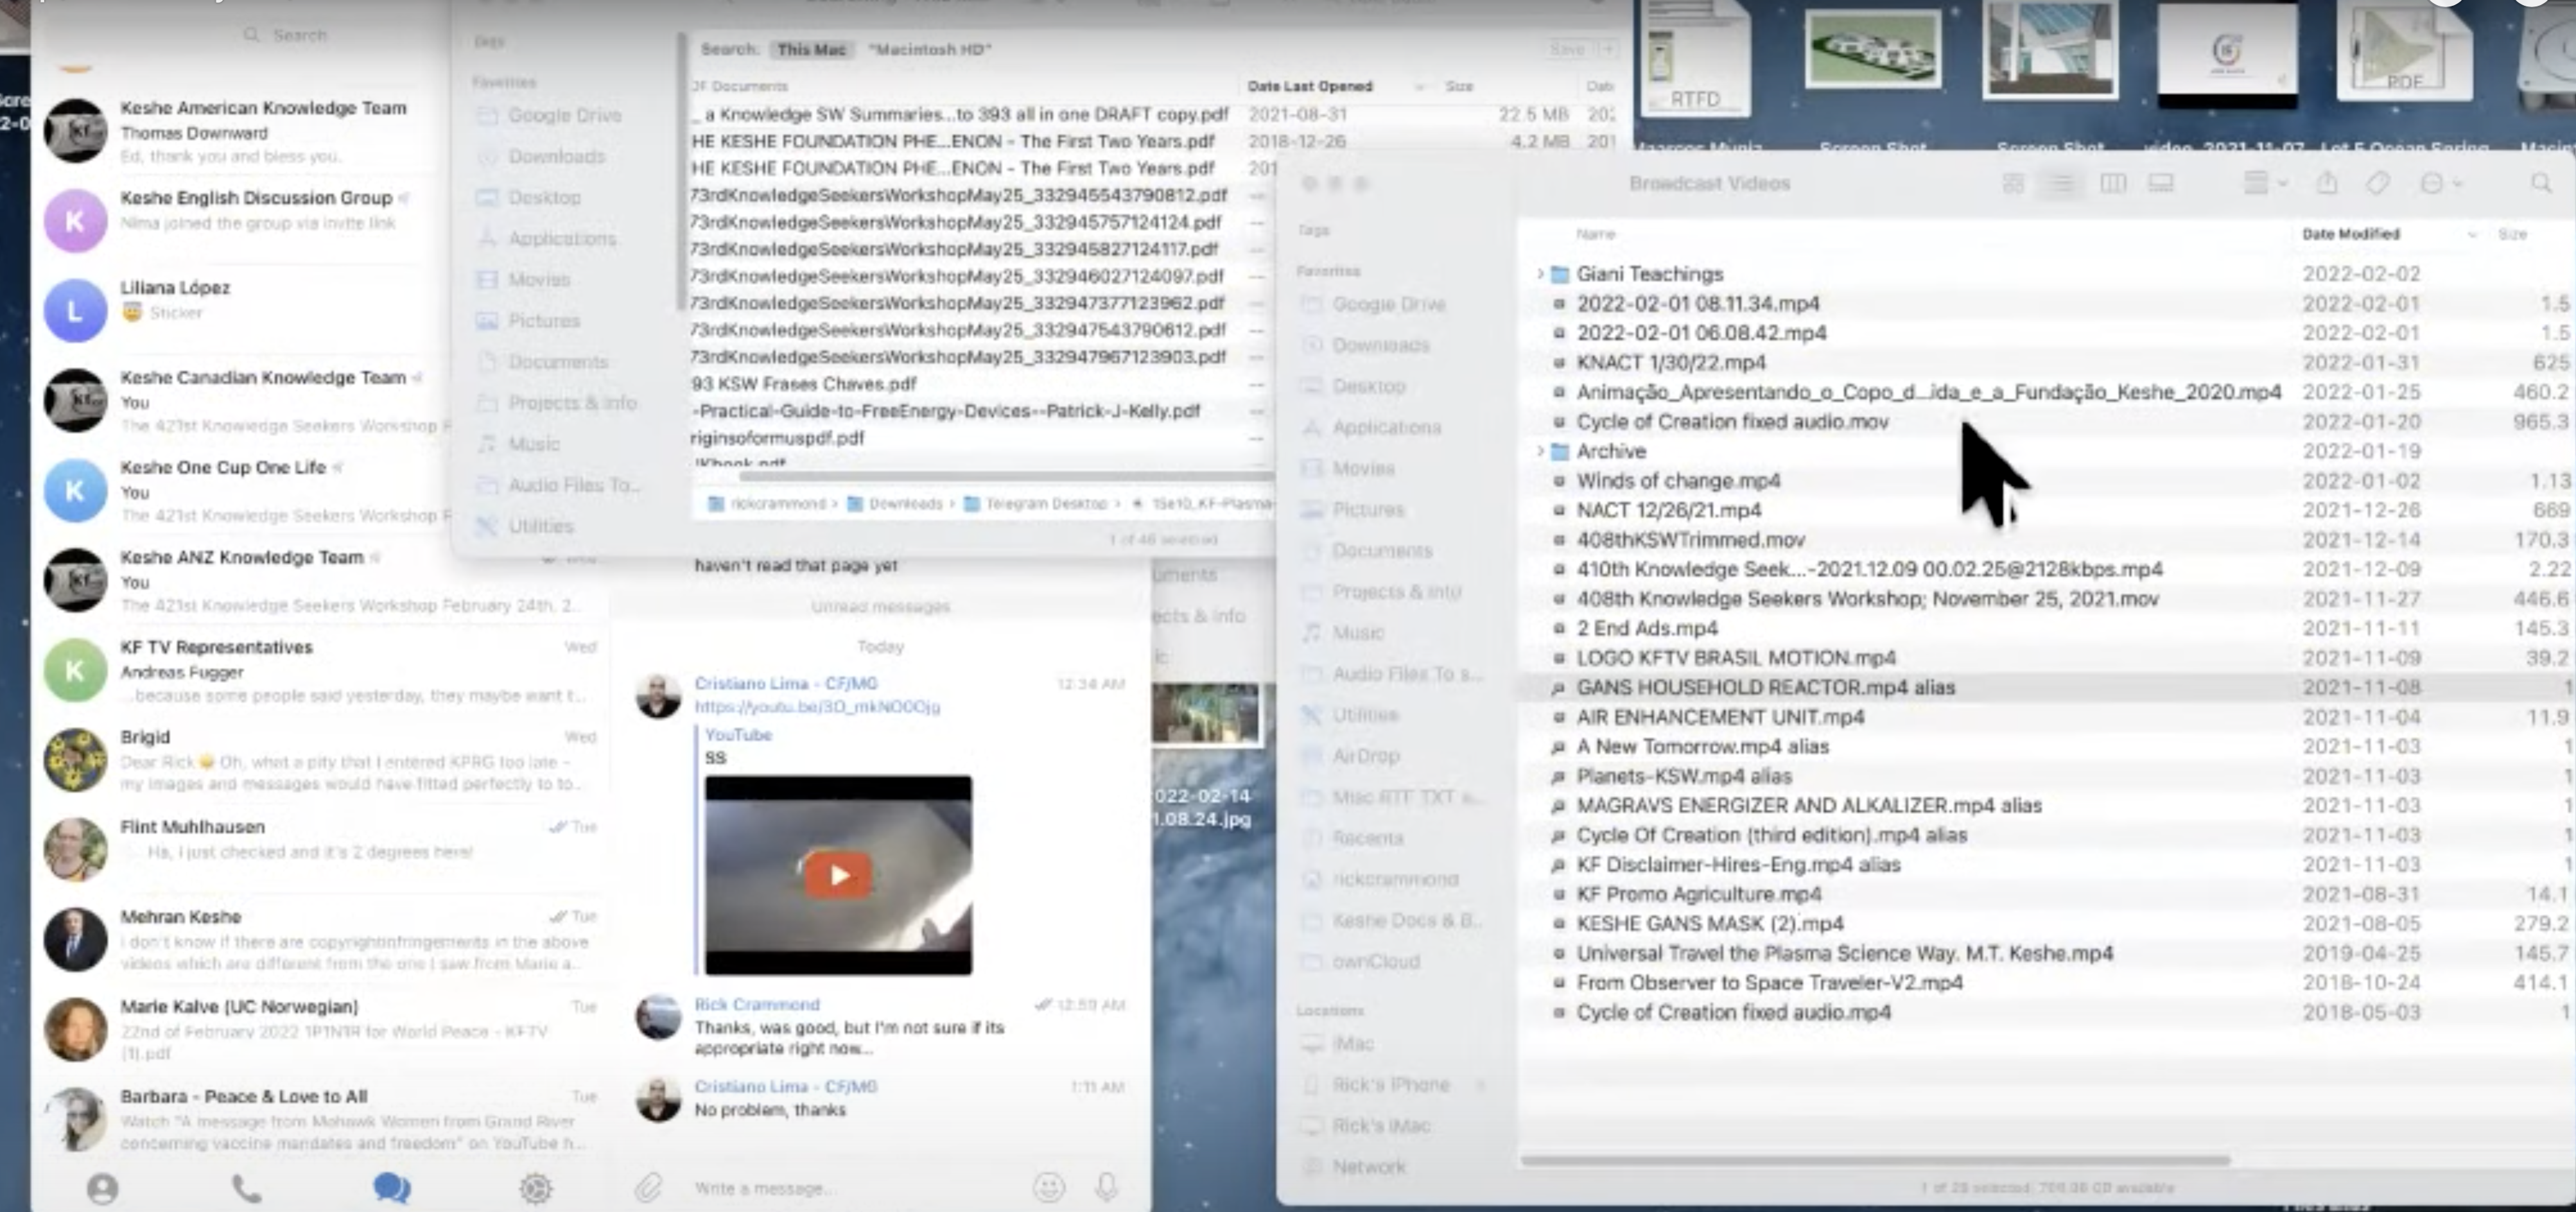This screenshot has height=1212, width=2576.
Task: Select 93 KSW Frases Chaves.pdf file
Action: 803,384
